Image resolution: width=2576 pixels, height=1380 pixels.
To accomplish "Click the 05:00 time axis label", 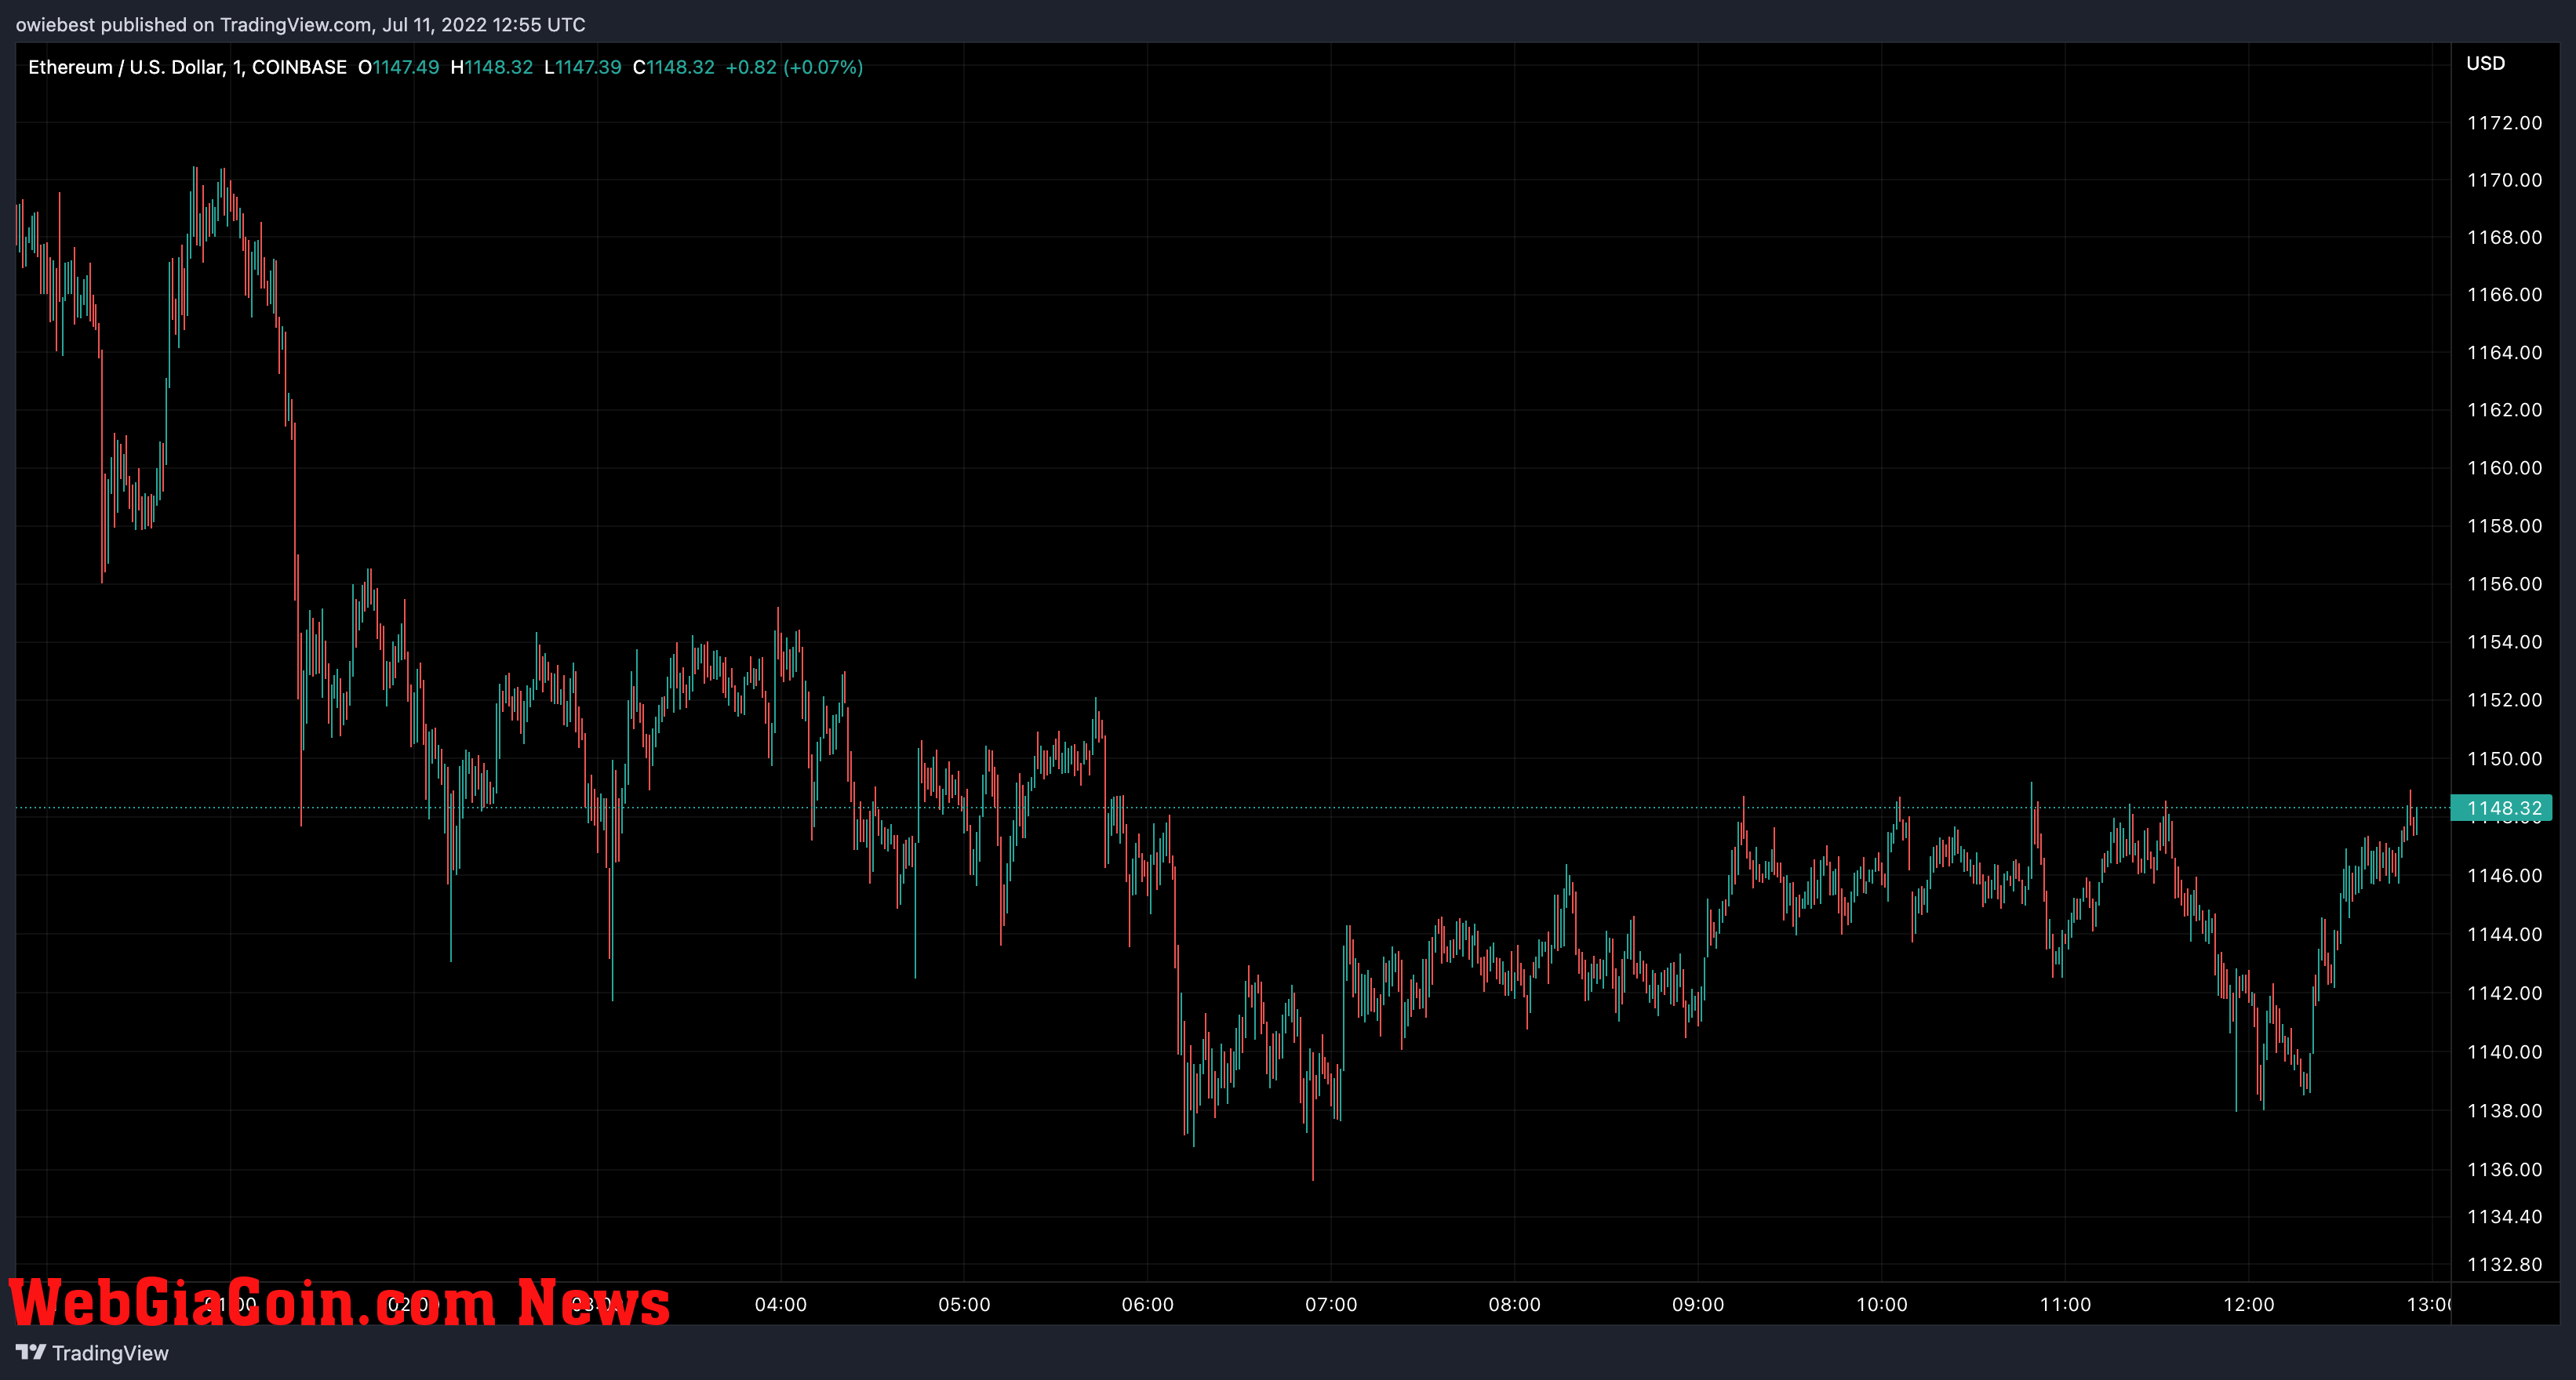I will click(964, 1304).
